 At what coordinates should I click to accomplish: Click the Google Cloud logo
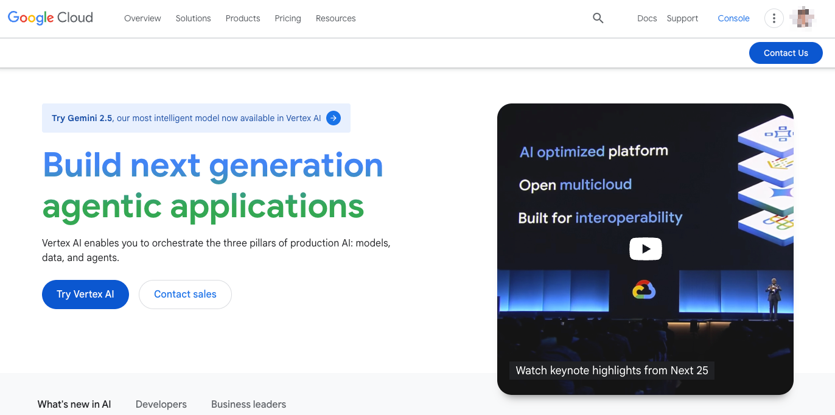51,18
